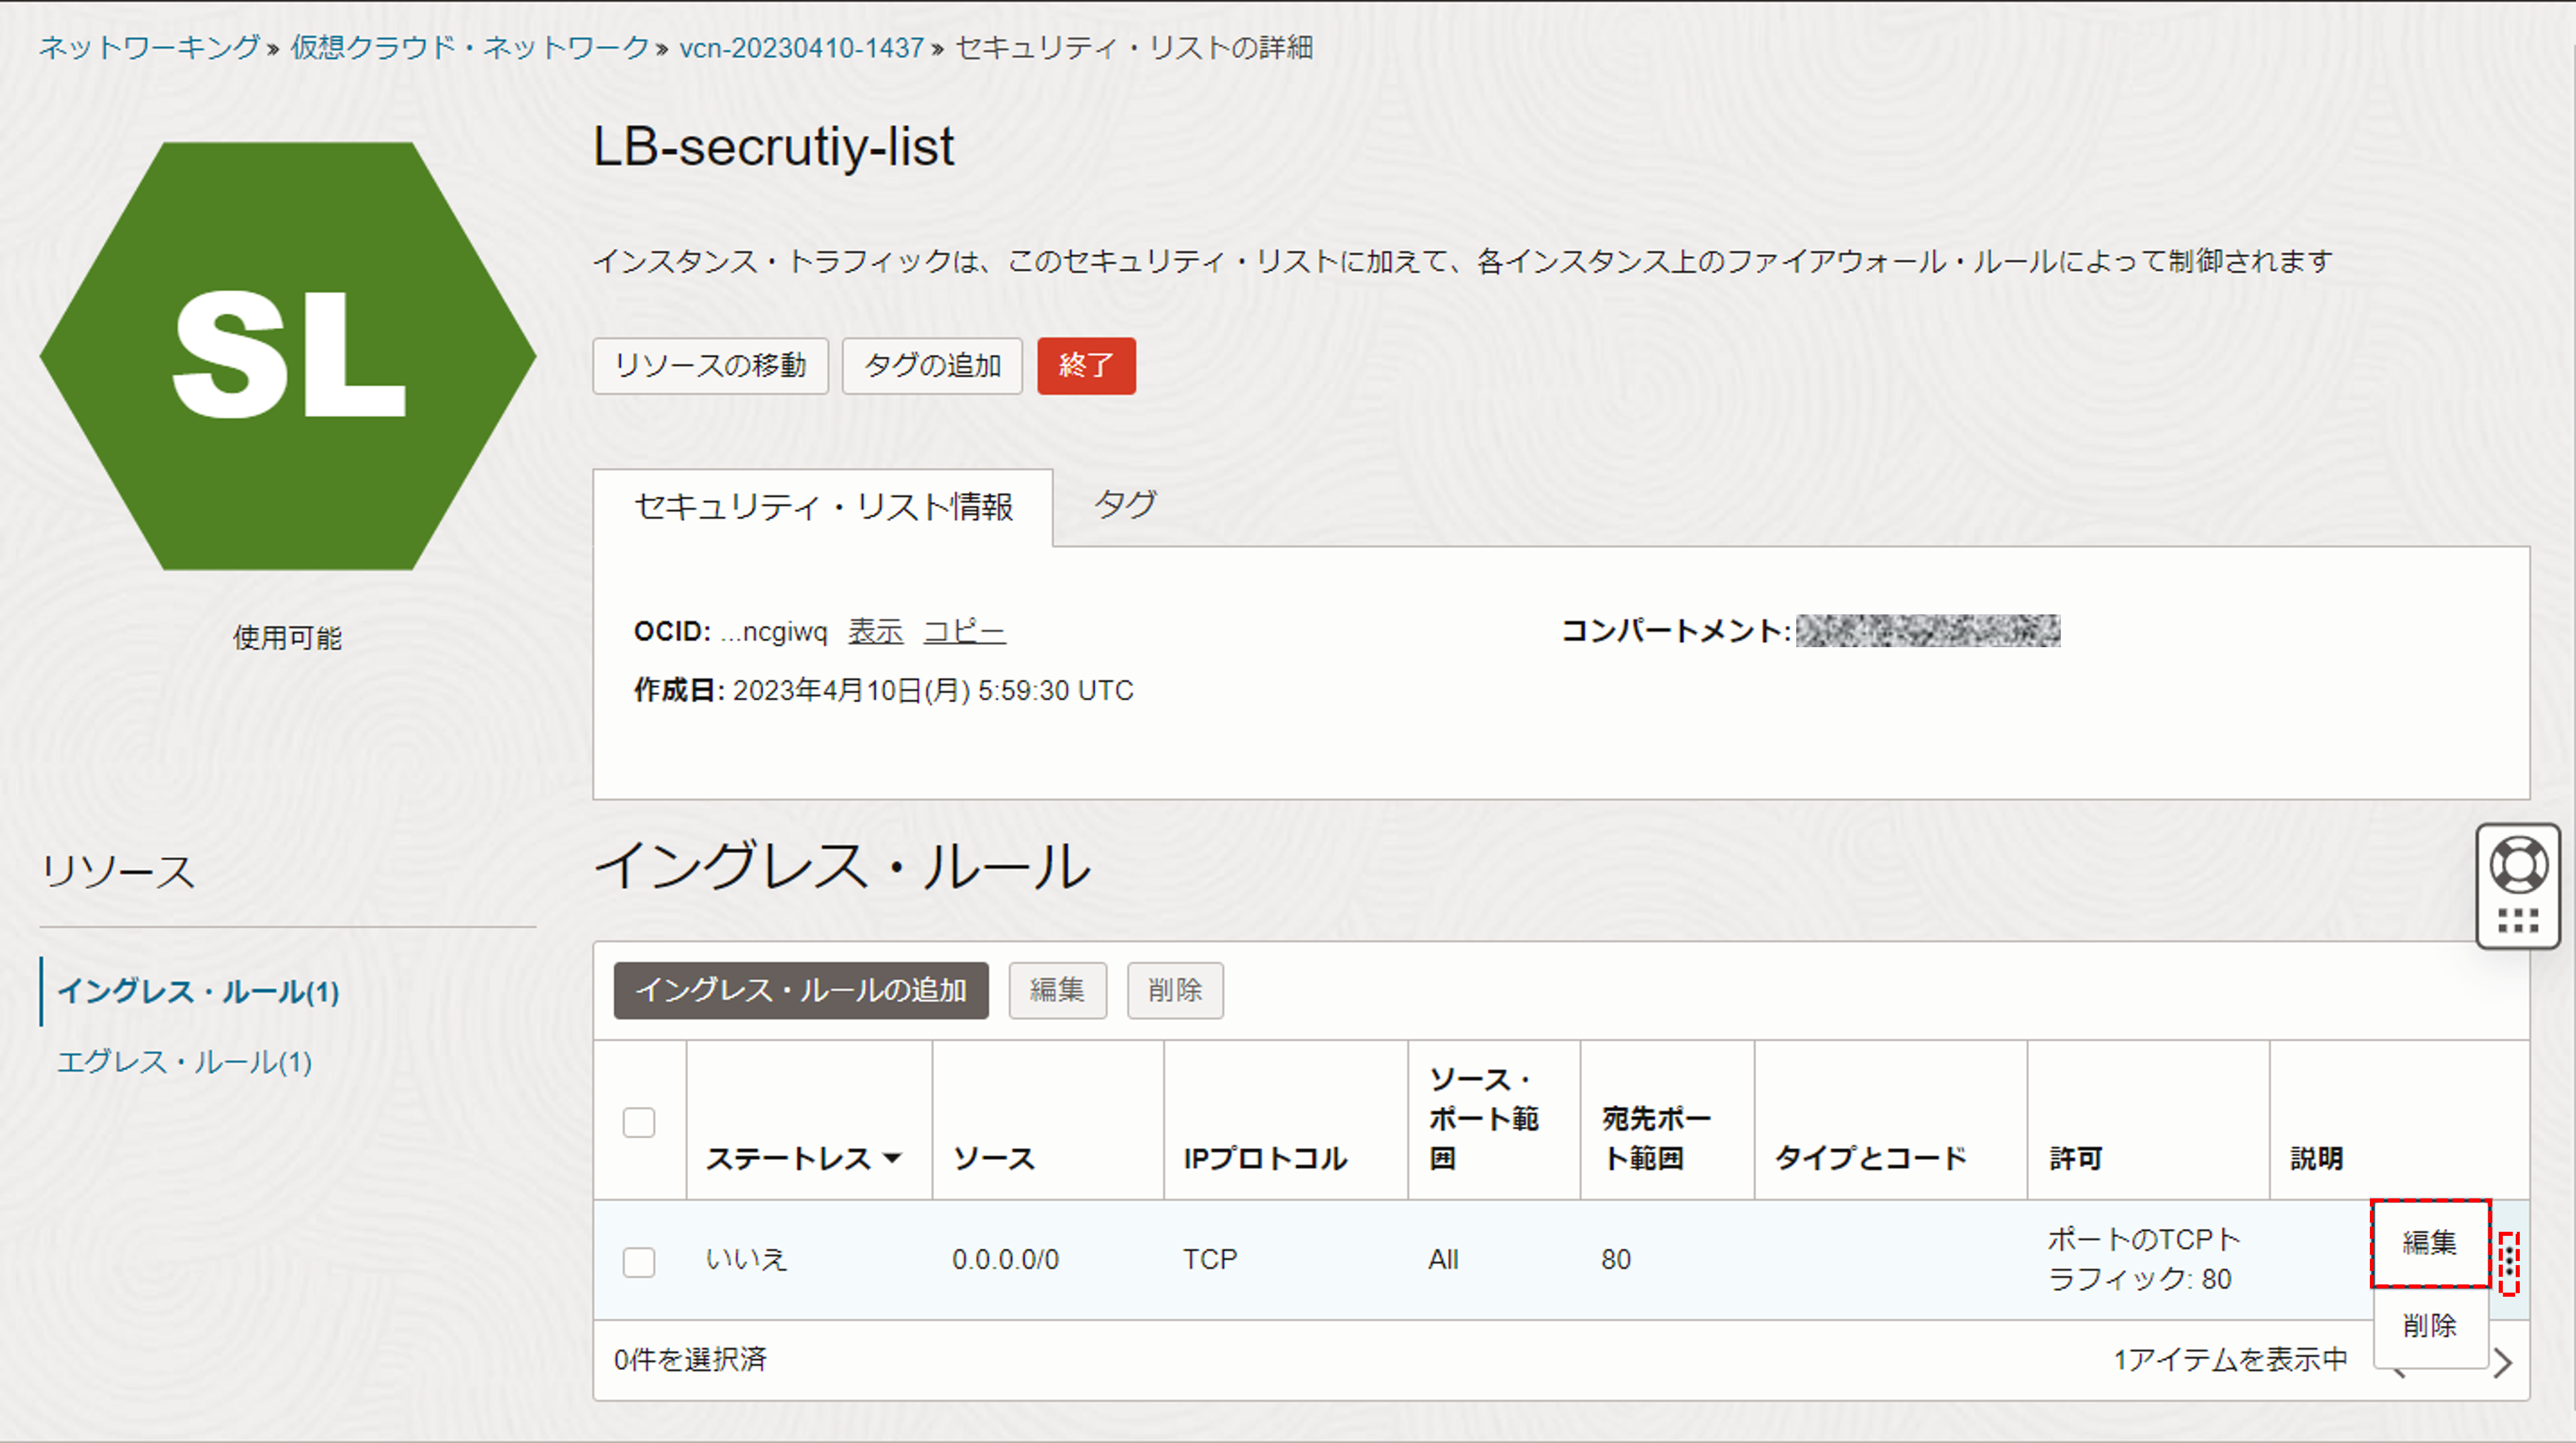This screenshot has width=2576, height=1443.
Task: Open vcn-20230410-1437 from the breadcrumb
Action: pos(799,47)
